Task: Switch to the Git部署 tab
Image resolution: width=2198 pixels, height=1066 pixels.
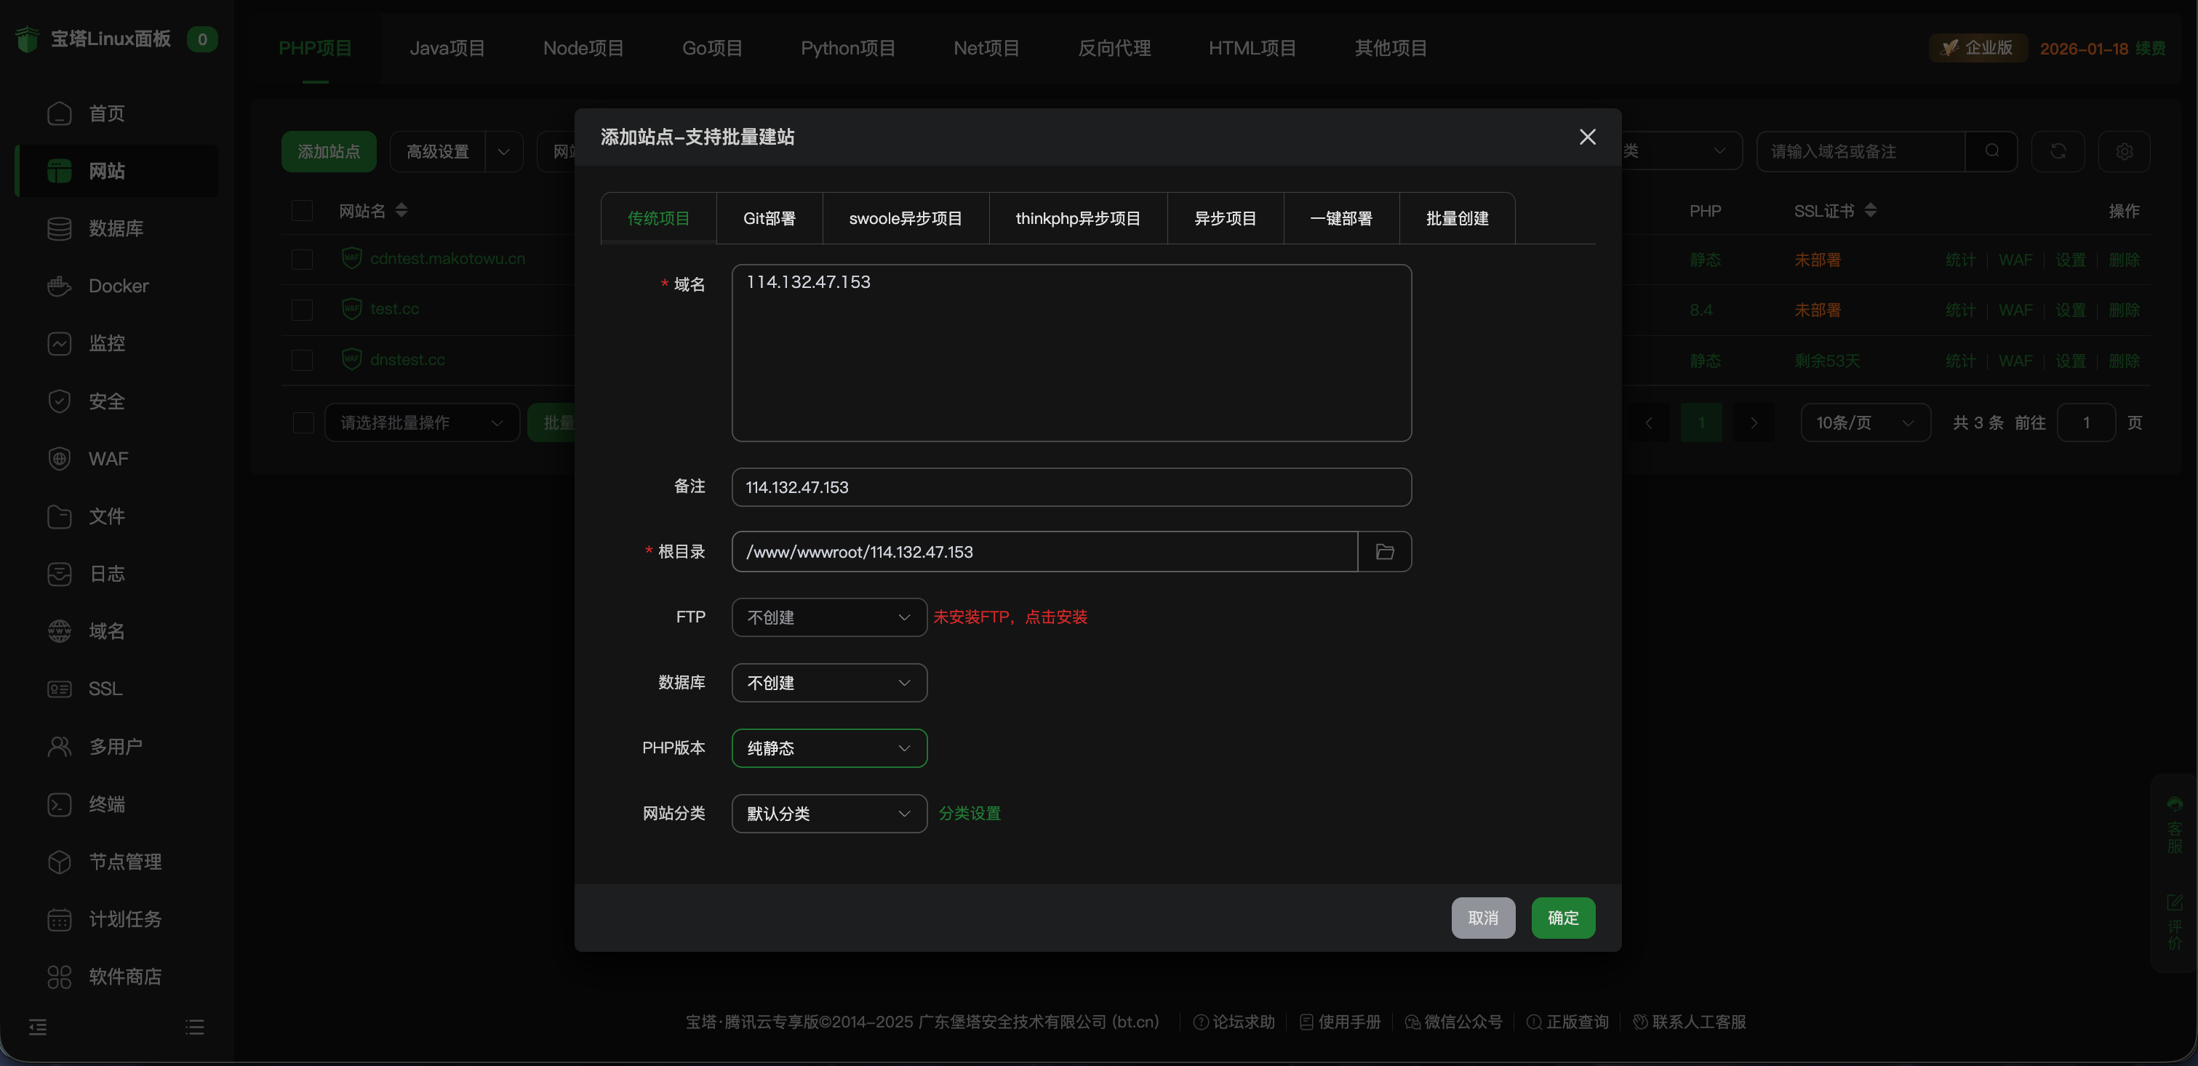Action: (767, 217)
